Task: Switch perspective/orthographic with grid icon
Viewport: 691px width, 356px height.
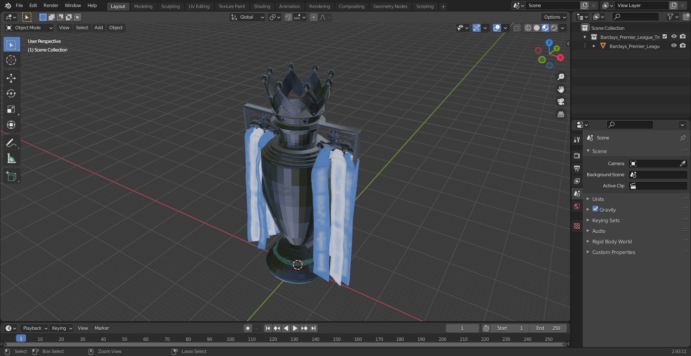Action: (560, 114)
